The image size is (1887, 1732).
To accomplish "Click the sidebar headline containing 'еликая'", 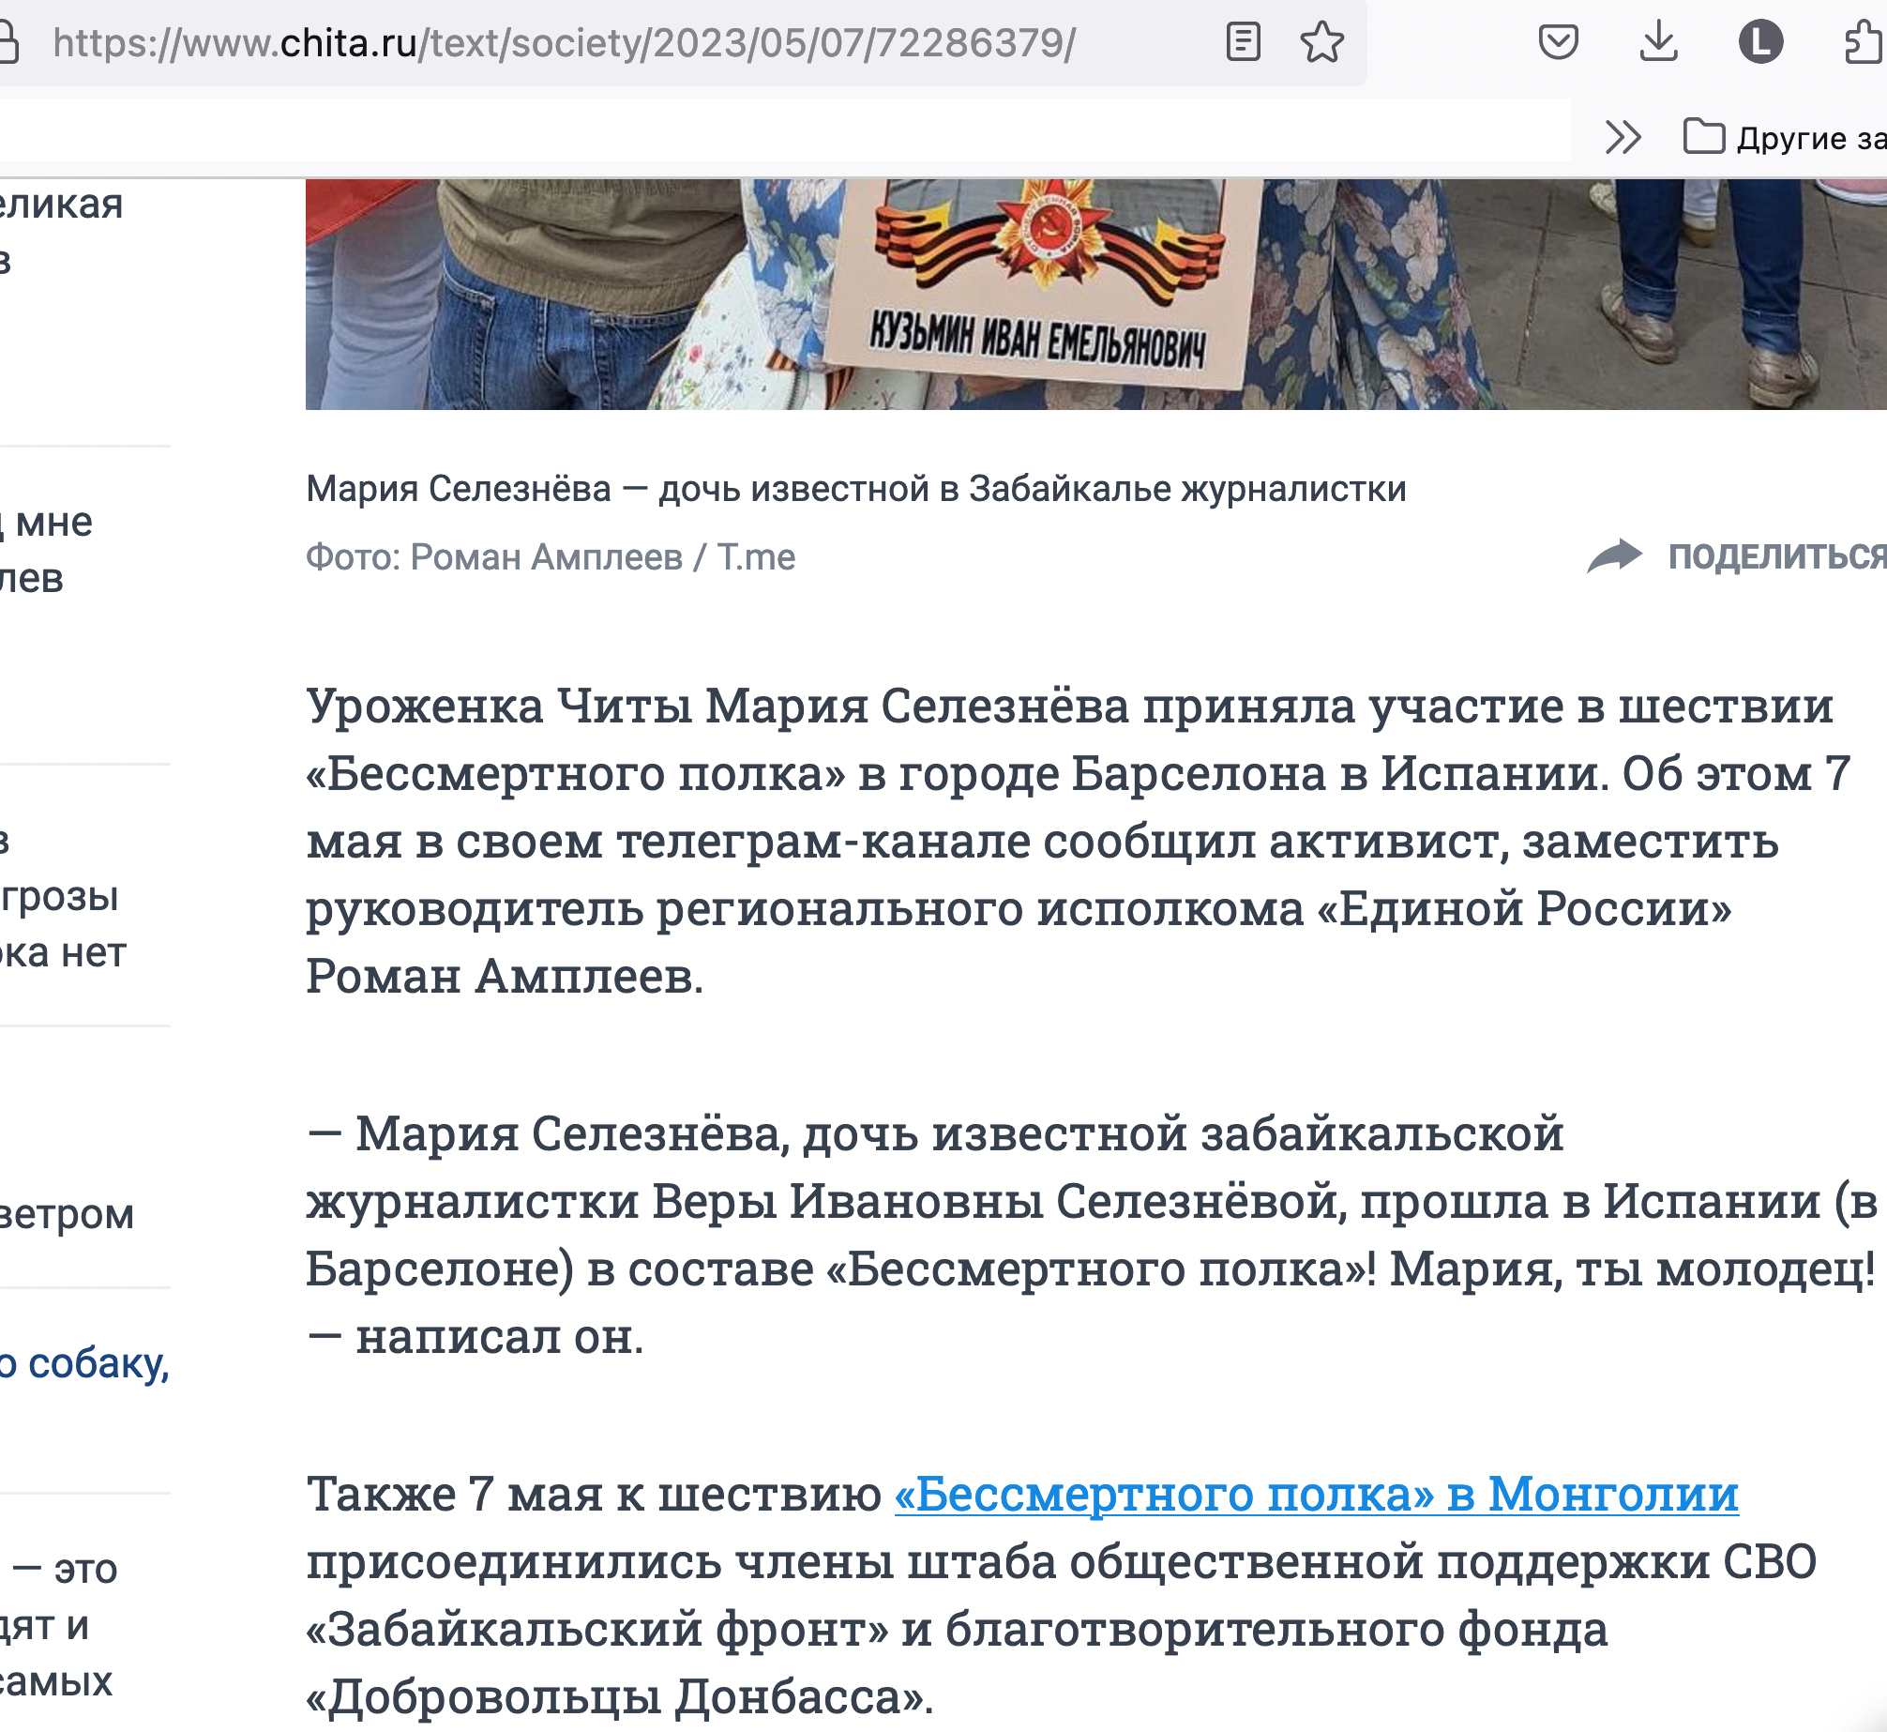I will pyautogui.click(x=61, y=205).
